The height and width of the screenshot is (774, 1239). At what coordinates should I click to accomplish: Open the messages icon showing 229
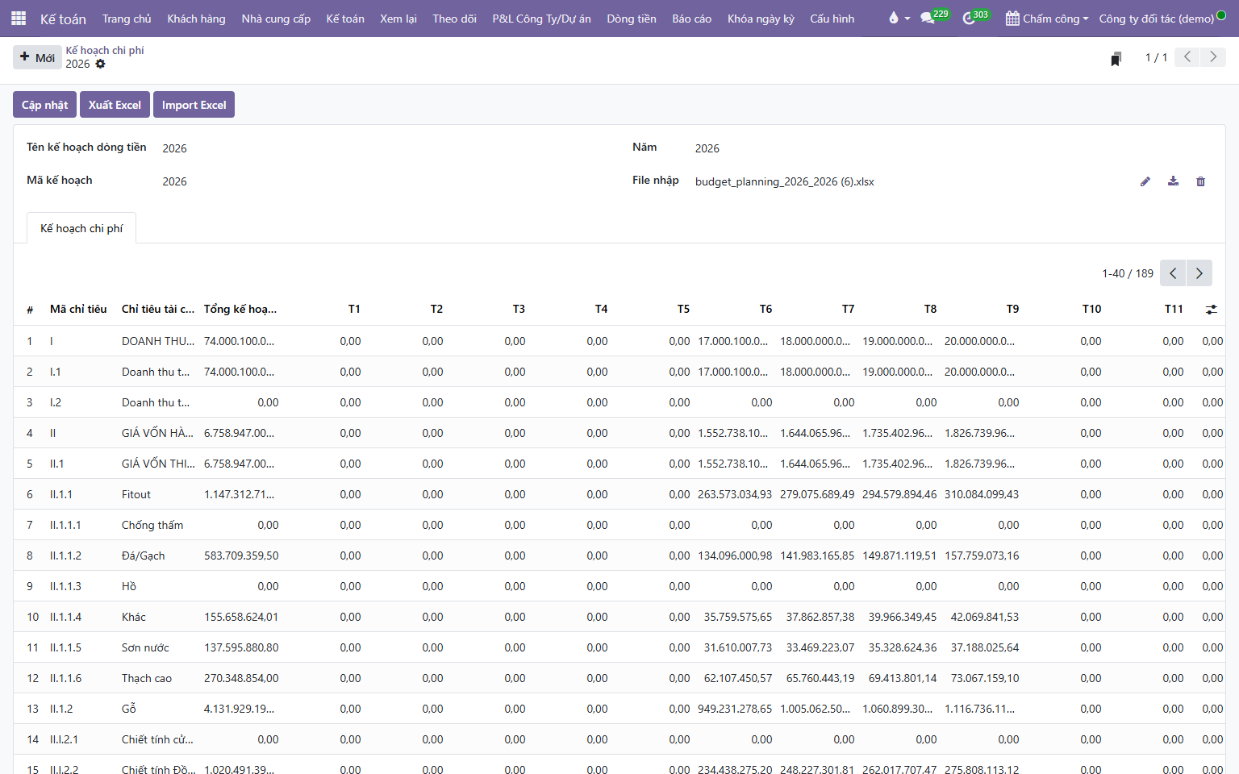point(935,17)
